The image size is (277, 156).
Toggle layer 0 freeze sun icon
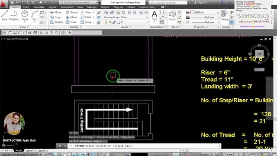point(110,22)
